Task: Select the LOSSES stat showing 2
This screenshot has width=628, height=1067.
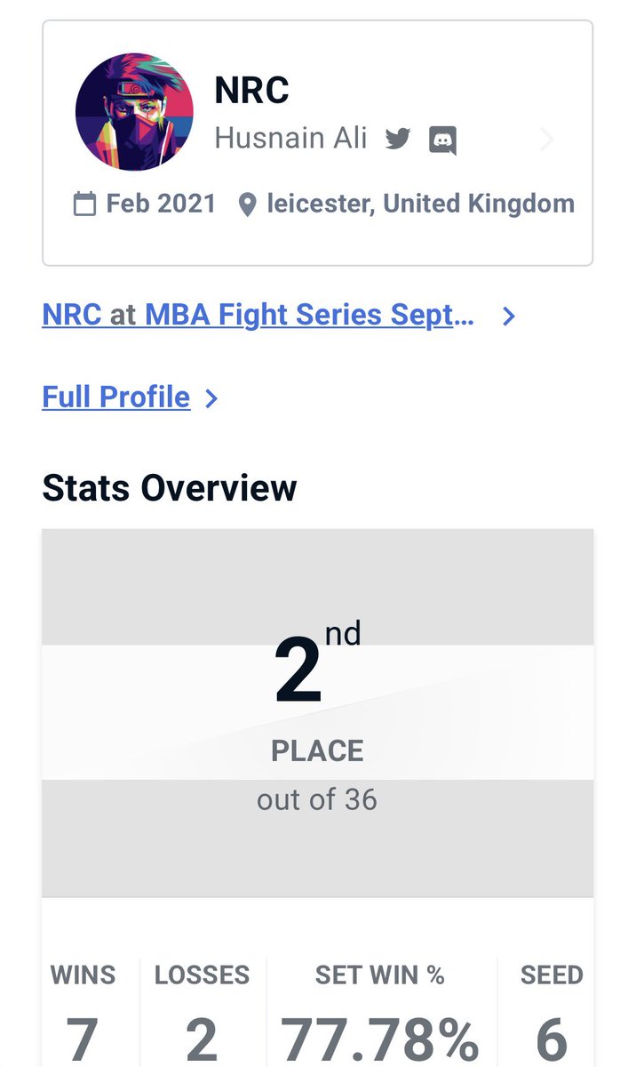Action: [202, 1012]
